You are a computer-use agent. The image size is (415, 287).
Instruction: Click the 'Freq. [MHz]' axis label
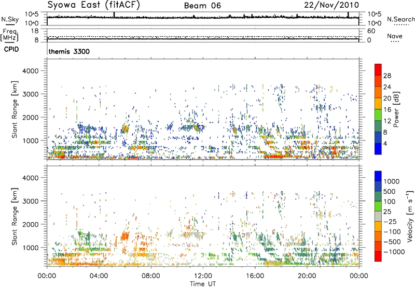pyautogui.click(x=9, y=35)
